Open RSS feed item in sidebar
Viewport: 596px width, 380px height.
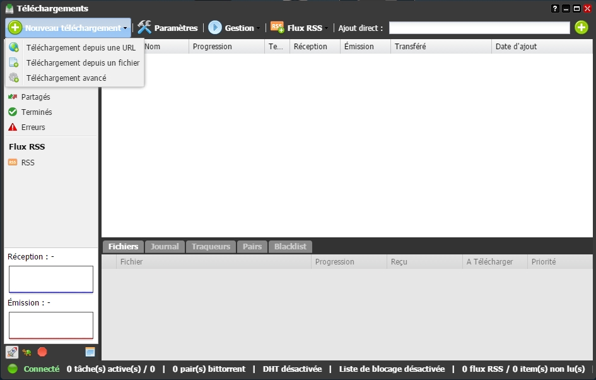pyautogui.click(x=28, y=162)
